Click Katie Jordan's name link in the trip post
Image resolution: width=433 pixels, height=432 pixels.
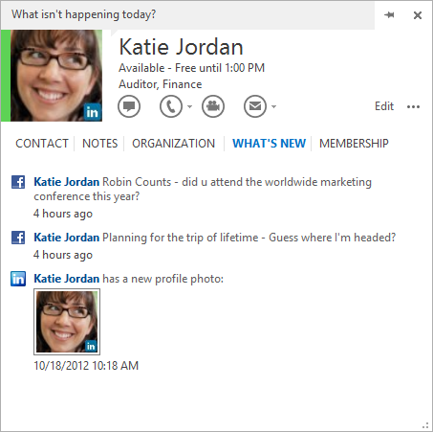point(67,238)
